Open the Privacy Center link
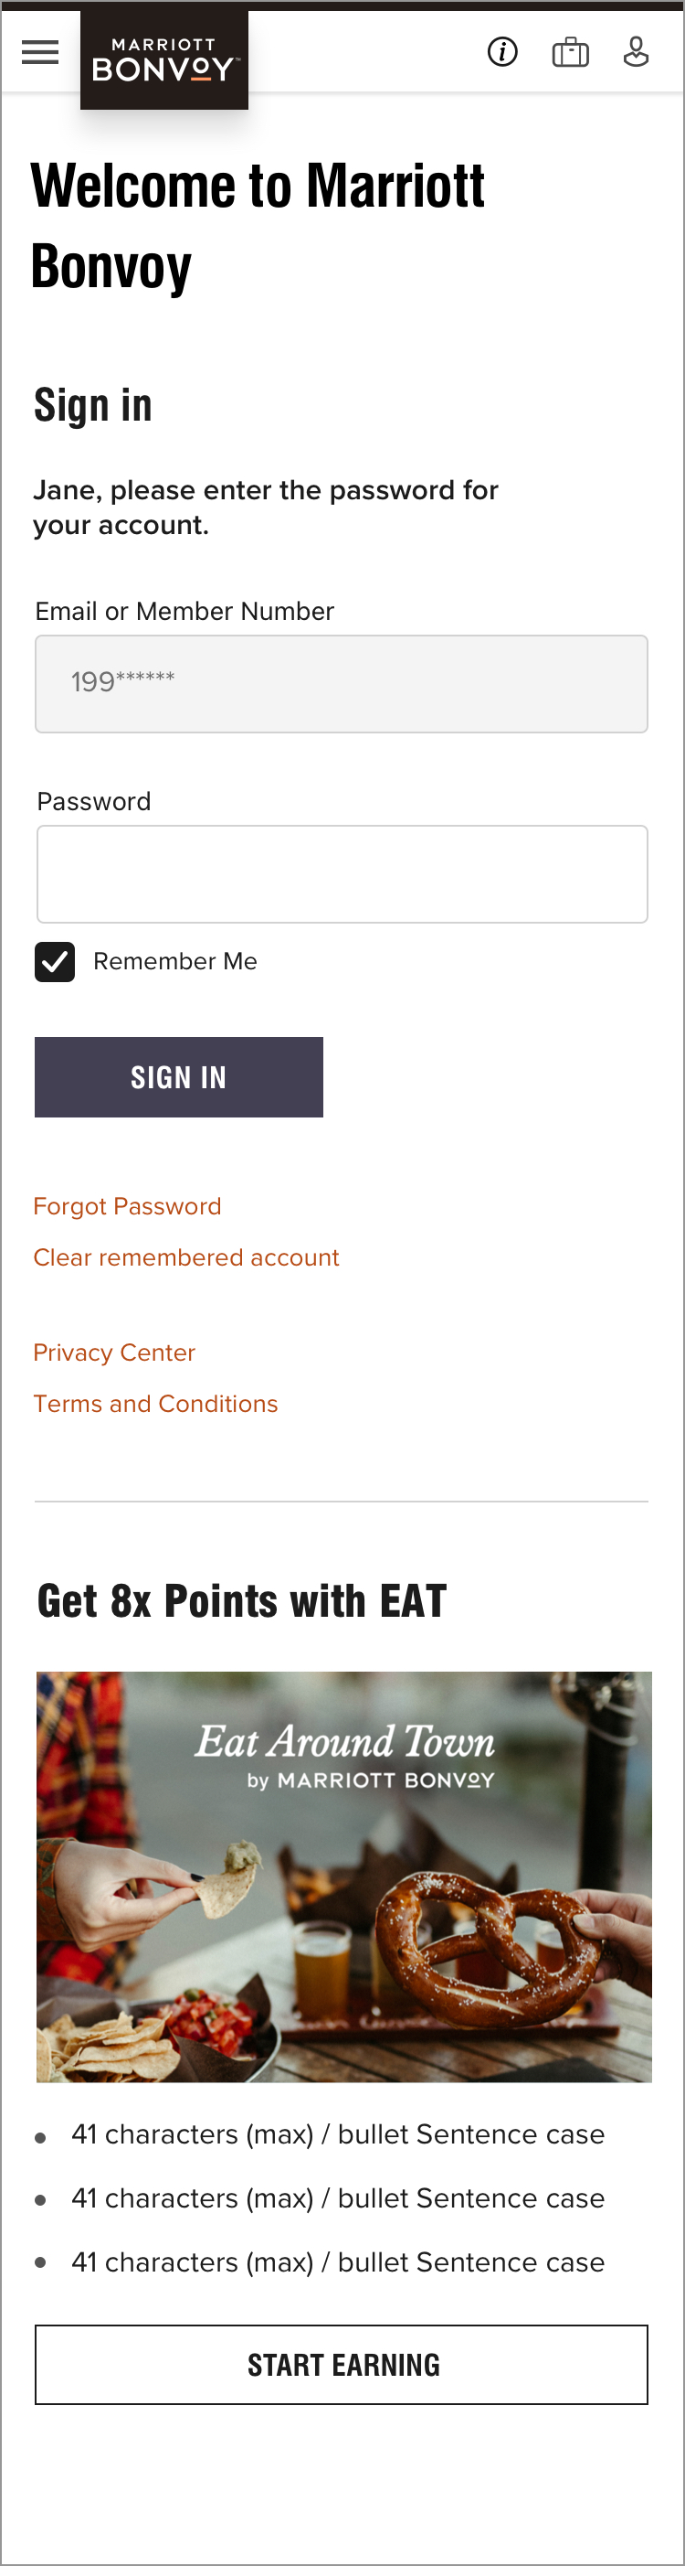The width and height of the screenshot is (685, 2566). point(114,1352)
